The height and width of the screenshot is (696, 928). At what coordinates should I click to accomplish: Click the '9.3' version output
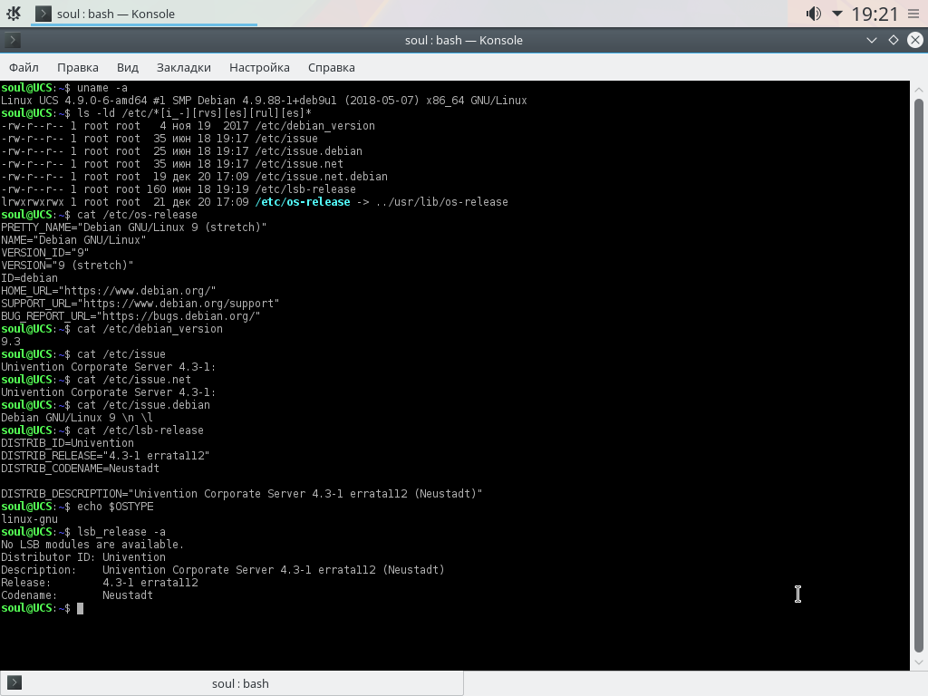coord(11,342)
